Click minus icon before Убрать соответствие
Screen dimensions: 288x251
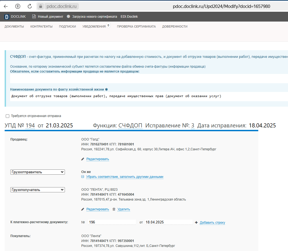(83, 177)
